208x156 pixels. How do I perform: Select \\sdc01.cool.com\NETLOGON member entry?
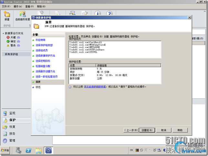coord(84,47)
